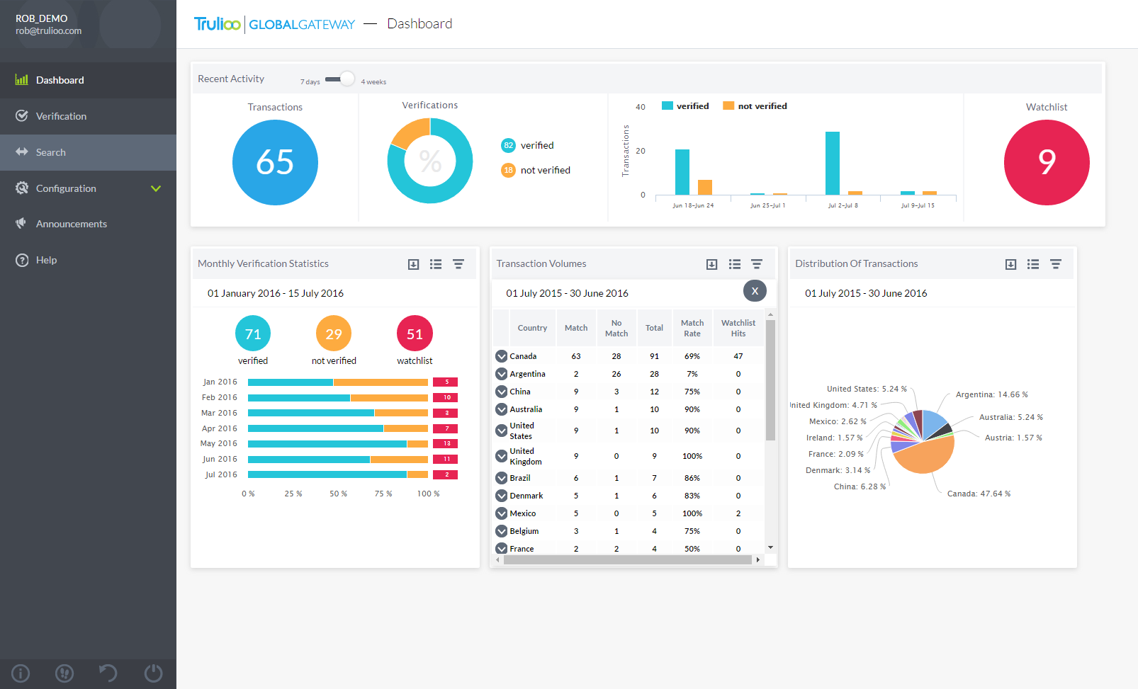The width and height of the screenshot is (1138, 689).
Task: Close the Transaction Volumes date filter
Action: [x=755, y=291]
